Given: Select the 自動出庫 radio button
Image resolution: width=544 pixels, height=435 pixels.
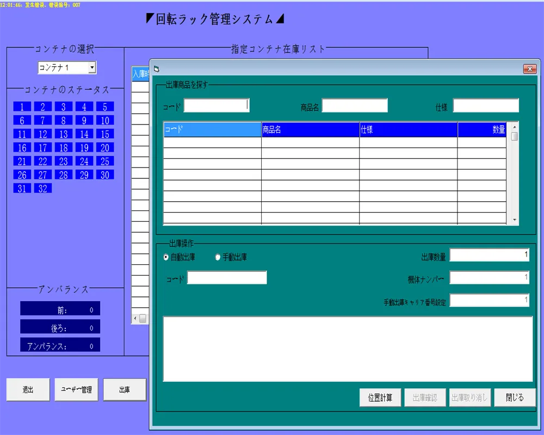Looking at the screenshot, I should [166, 257].
